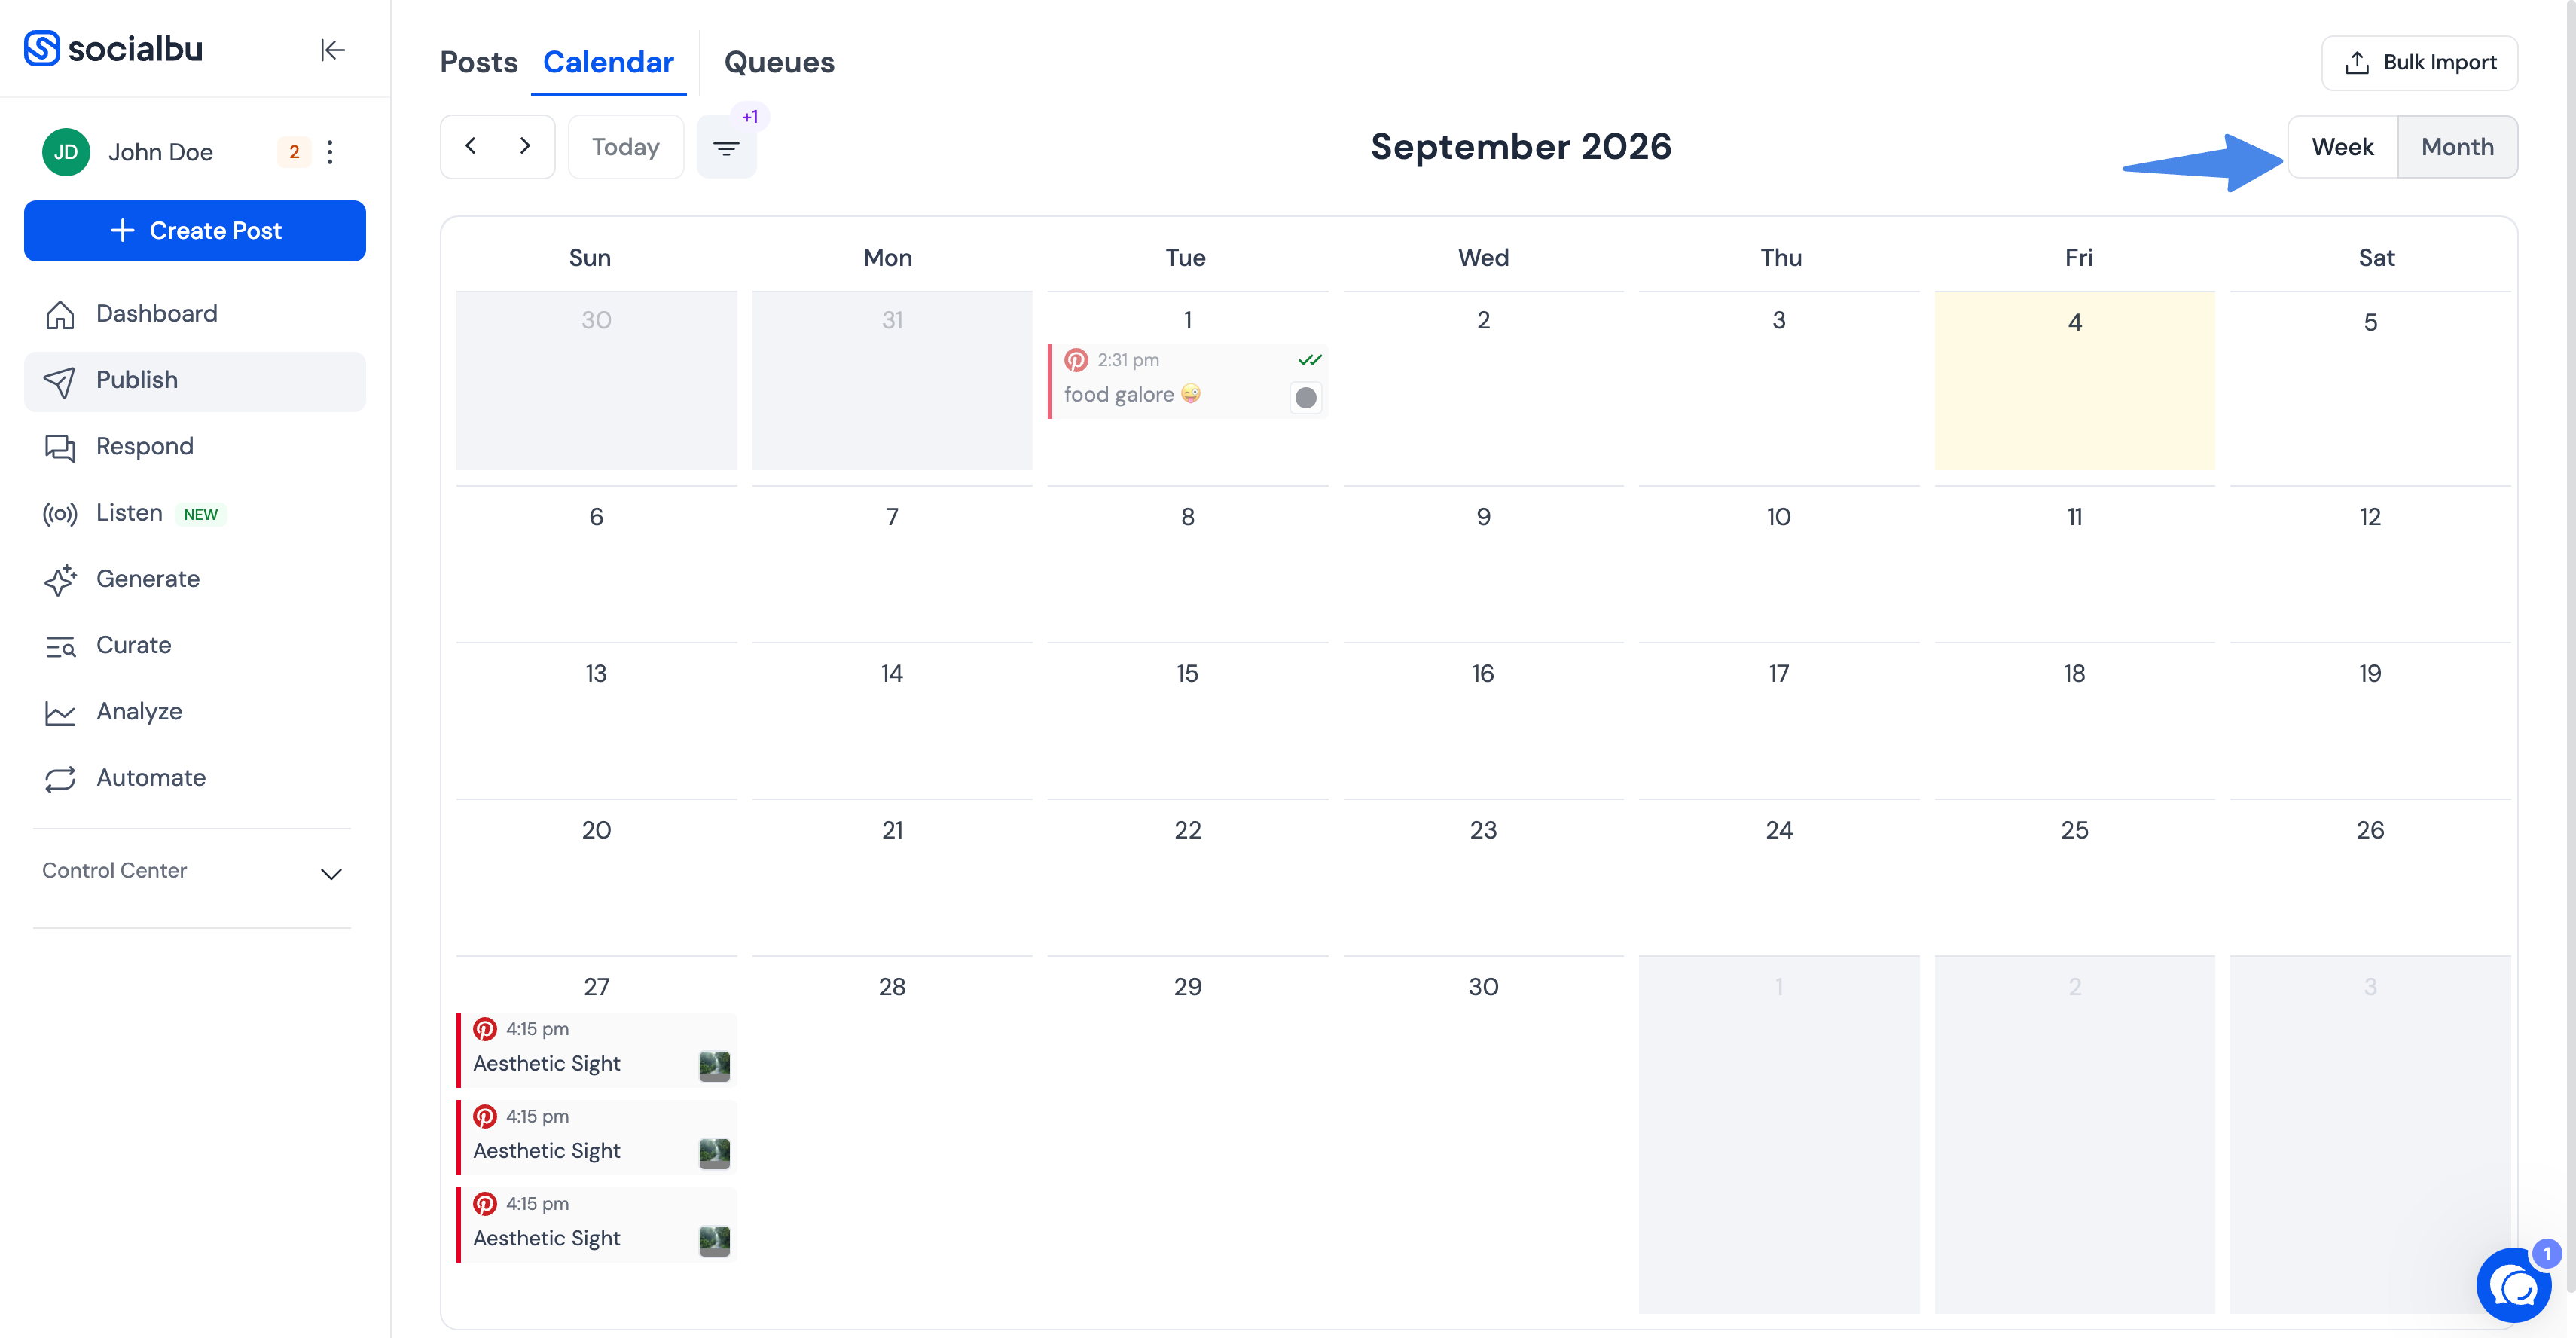Collapse the sidebar with the arrow icon
The width and height of the screenshot is (2576, 1338).
pos(332,50)
